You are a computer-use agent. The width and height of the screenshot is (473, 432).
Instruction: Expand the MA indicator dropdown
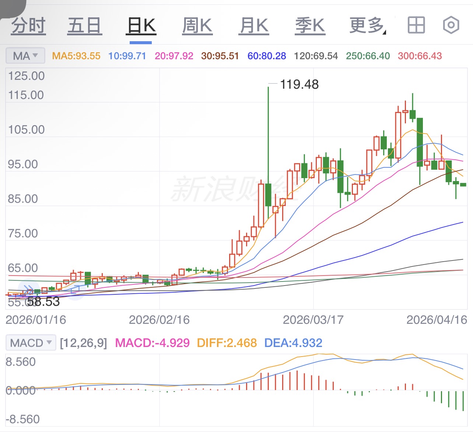[x=25, y=56]
